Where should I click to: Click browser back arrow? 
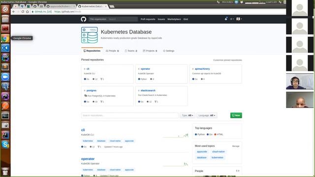click(x=14, y=12)
